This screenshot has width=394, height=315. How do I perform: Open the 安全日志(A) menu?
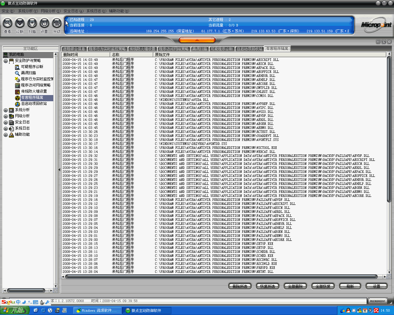tap(73, 11)
